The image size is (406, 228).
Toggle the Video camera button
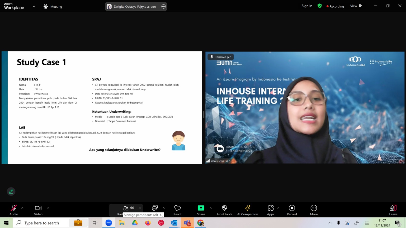click(38, 210)
